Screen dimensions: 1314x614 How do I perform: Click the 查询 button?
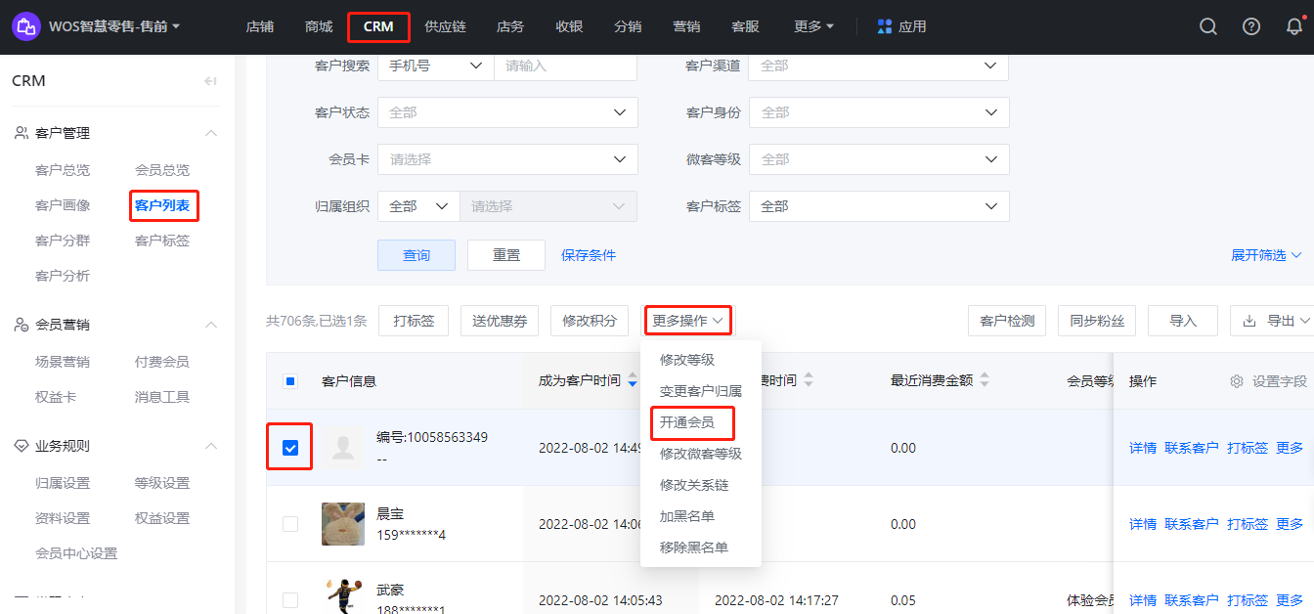pyautogui.click(x=416, y=255)
